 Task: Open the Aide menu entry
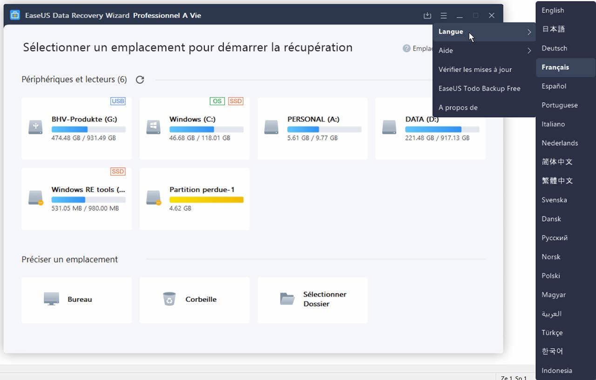[484, 50]
